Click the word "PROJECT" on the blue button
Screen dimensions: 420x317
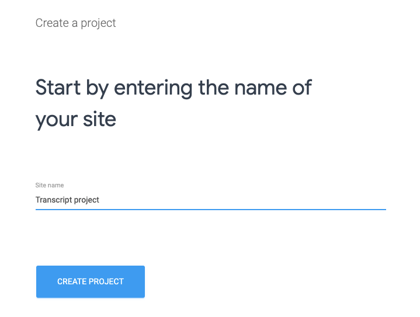[107, 281]
